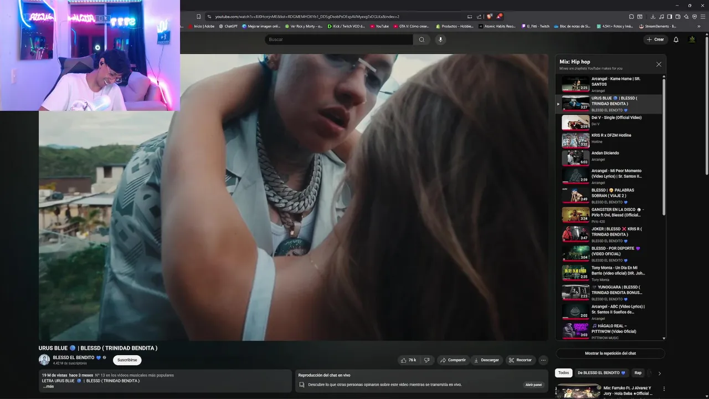Open the options menu for Mix: Farruko video
709x399 pixels.
(664, 389)
